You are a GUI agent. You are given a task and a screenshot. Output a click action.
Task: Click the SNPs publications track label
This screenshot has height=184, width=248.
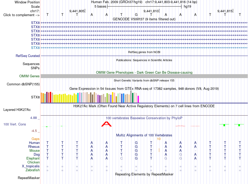35,68
